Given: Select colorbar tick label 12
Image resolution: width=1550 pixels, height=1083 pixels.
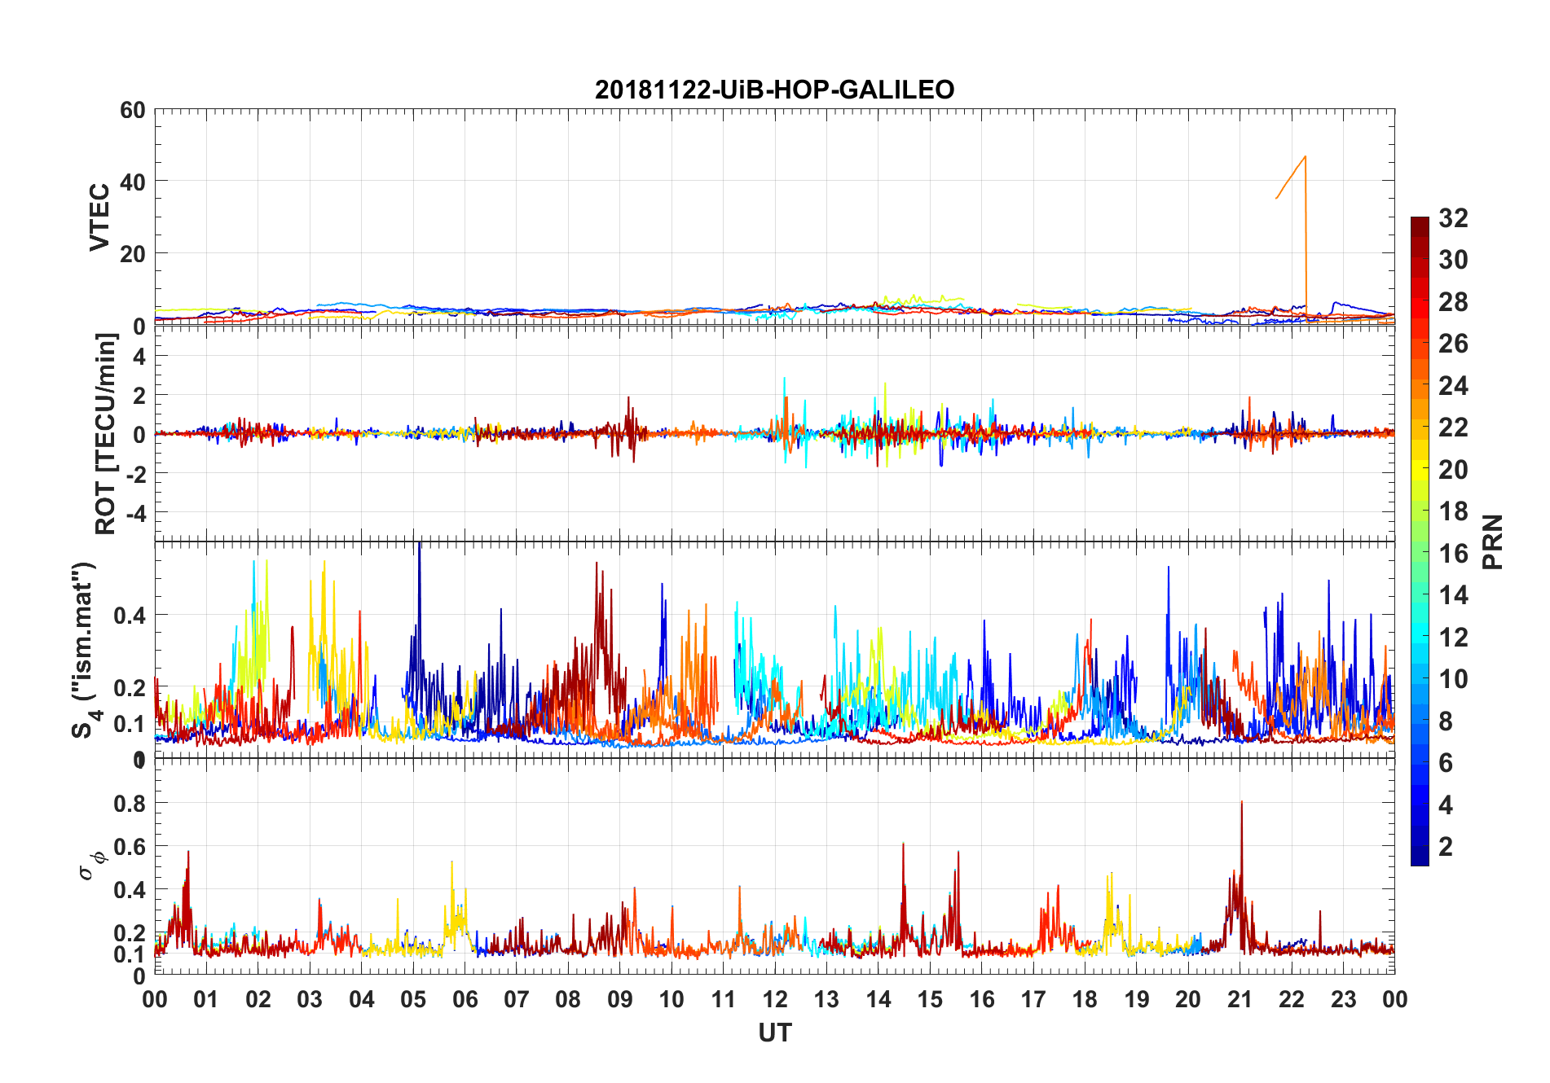Looking at the screenshot, I should [1454, 637].
